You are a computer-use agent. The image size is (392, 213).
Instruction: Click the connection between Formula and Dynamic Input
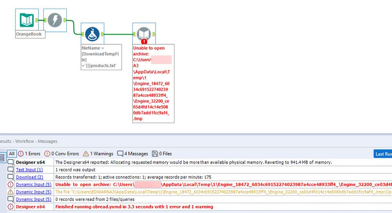point(118,34)
